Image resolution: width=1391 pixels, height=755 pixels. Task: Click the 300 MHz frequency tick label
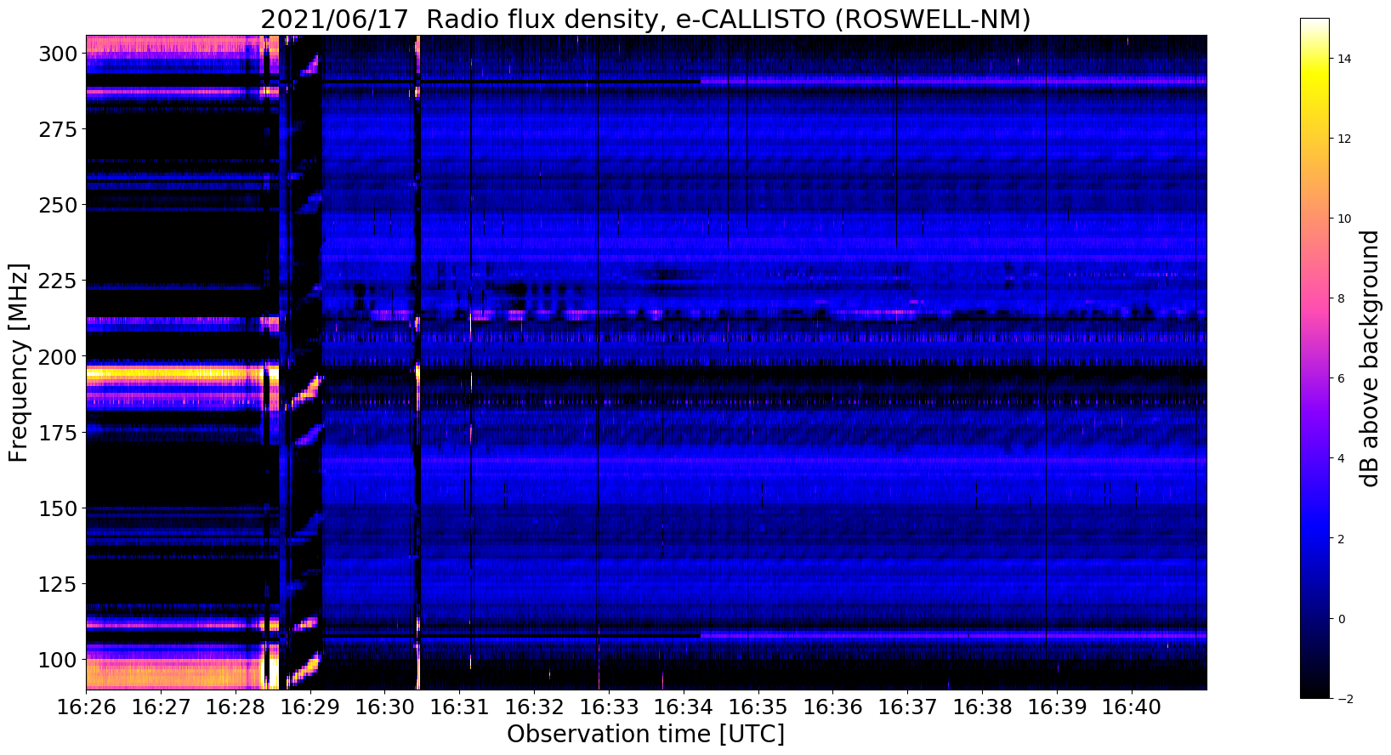[x=57, y=54]
